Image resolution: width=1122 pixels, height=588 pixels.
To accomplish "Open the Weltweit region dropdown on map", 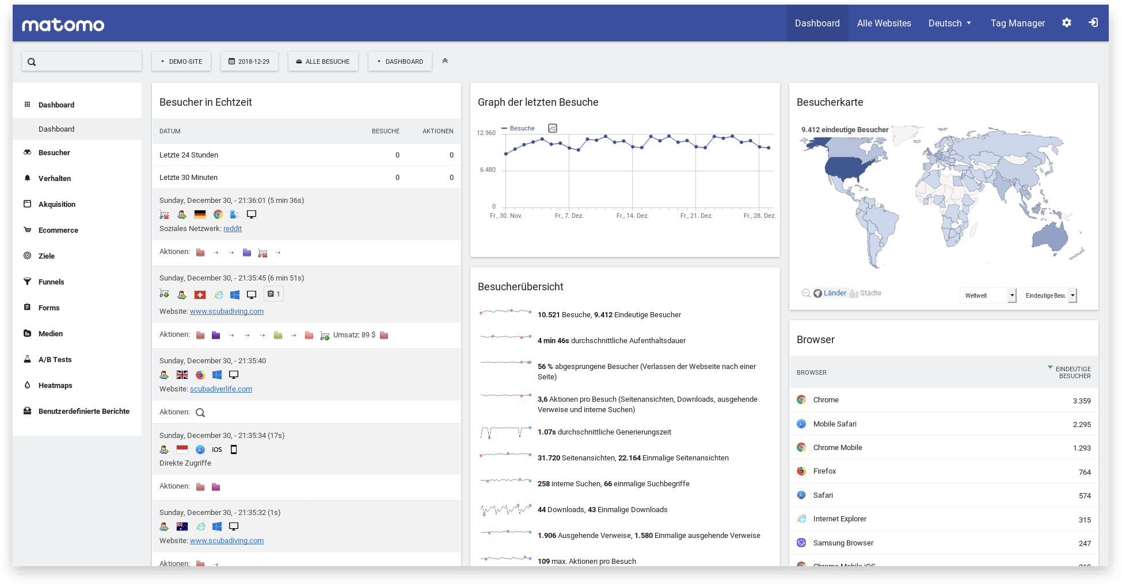I will (x=988, y=295).
